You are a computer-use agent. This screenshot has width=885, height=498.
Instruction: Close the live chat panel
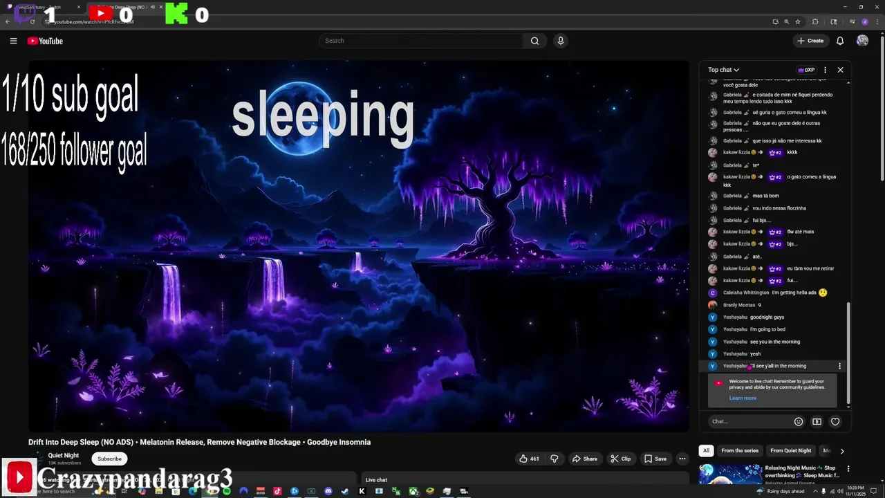point(840,70)
